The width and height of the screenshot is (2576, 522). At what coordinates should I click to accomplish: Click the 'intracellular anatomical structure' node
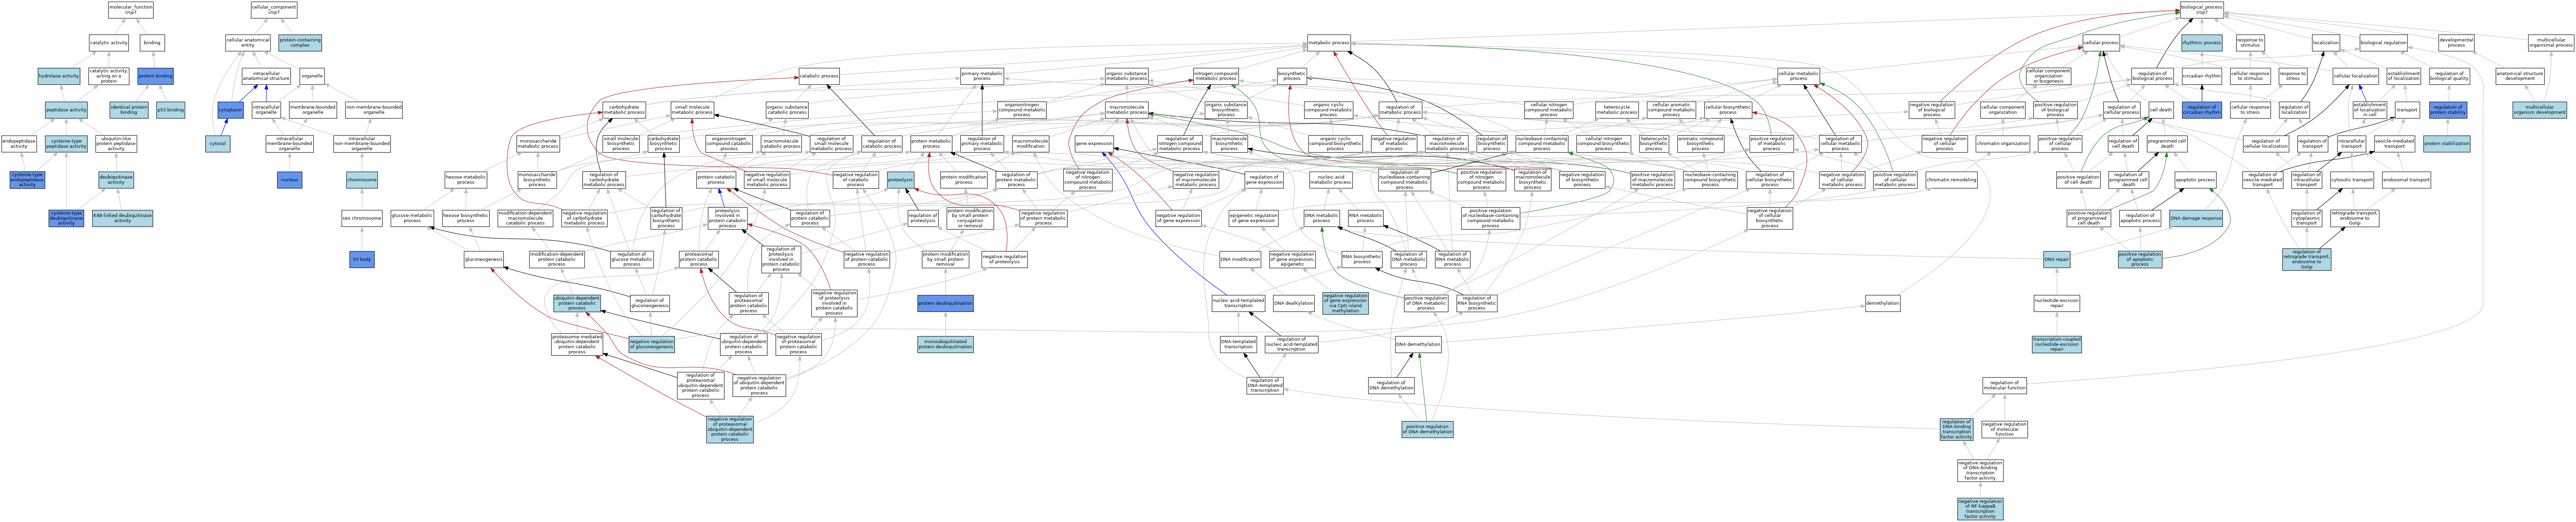266,76
